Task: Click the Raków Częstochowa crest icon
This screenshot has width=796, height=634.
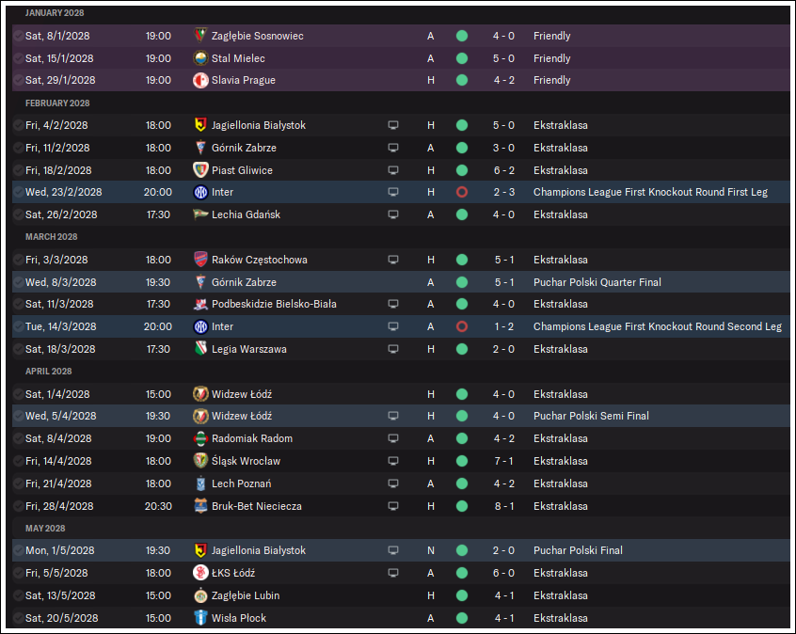Action: pyautogui.click(x=201, y=260)
